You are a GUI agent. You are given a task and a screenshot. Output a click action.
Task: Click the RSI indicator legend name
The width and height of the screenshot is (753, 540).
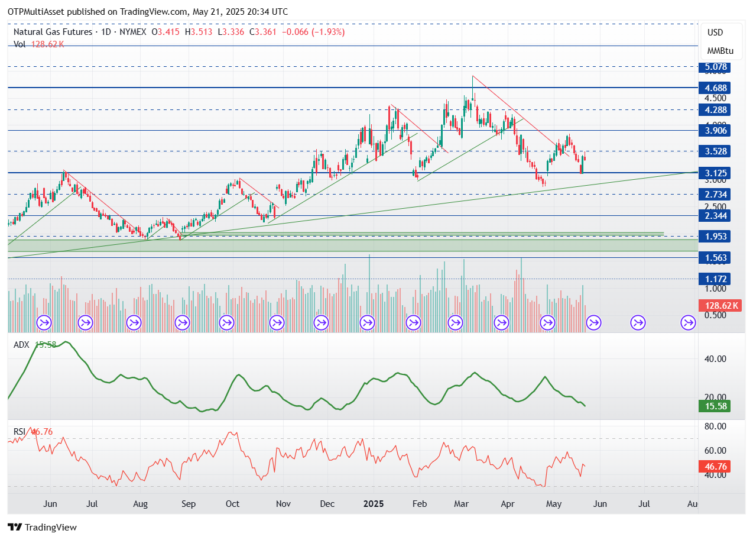[20, 432]
